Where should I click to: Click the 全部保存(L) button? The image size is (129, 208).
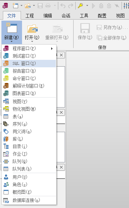pyautogui.click(x=111, y=38)
